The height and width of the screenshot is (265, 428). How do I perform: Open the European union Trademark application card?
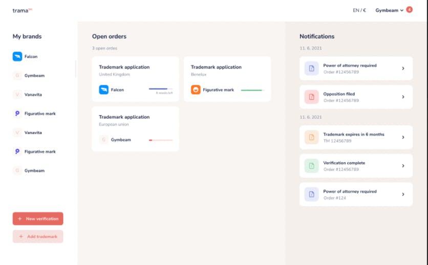tap(135, 129)
